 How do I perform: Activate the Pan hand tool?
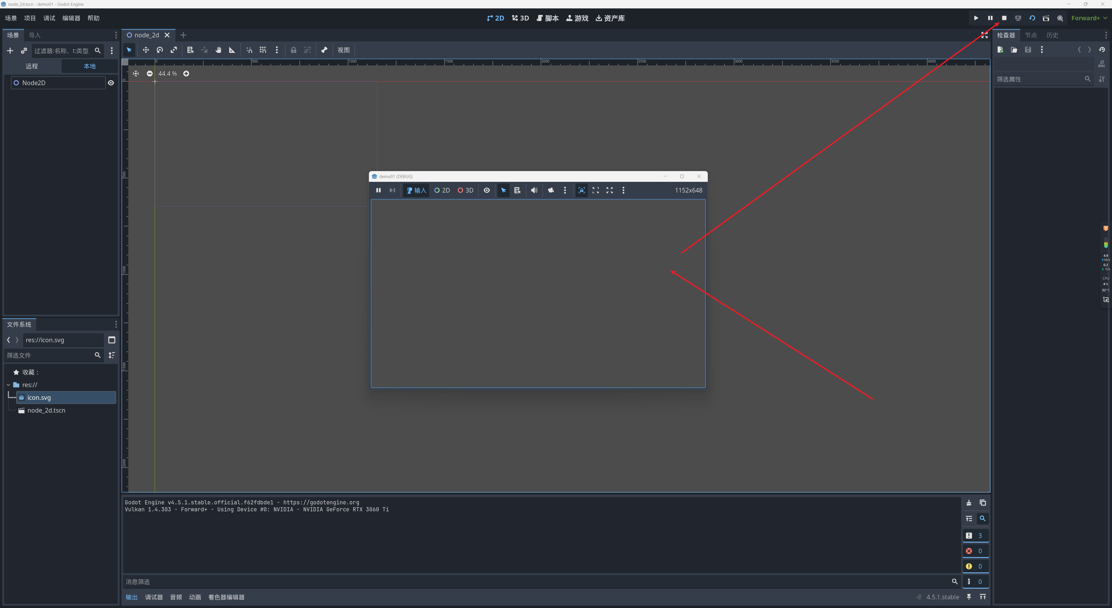click(x=218, y=50)
